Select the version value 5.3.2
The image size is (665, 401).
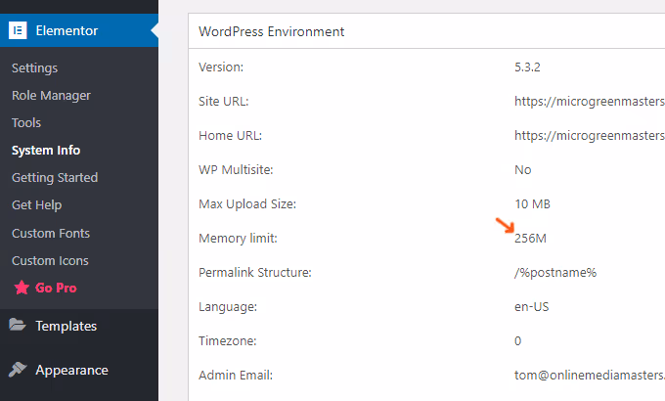pyautogui.click(x=527, y=67)
